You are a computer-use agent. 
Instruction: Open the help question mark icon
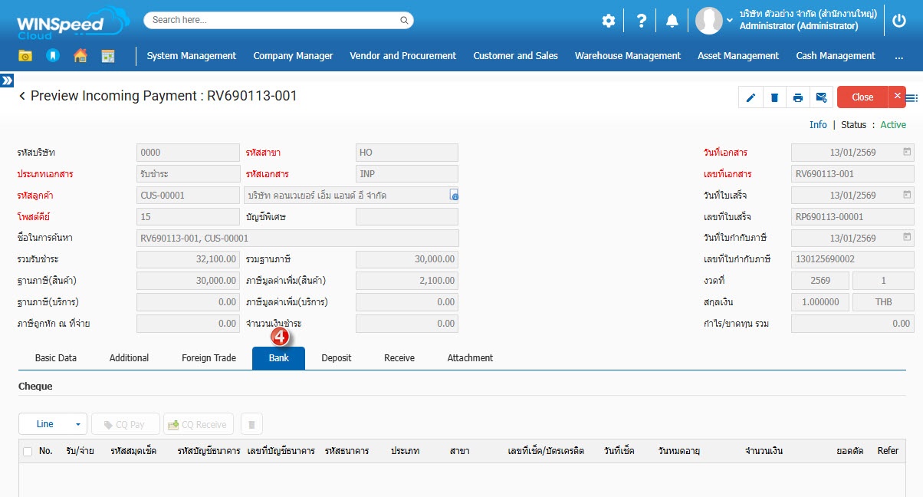tap(642, 21)
